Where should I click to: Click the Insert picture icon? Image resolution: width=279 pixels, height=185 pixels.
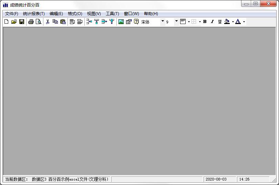121,22
